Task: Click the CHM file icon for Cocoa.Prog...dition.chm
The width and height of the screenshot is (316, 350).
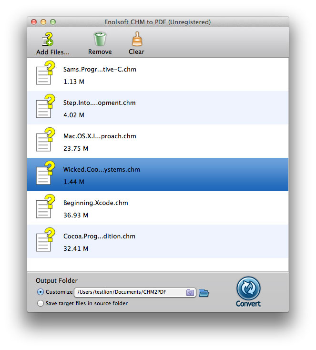Action: point(46,240)
